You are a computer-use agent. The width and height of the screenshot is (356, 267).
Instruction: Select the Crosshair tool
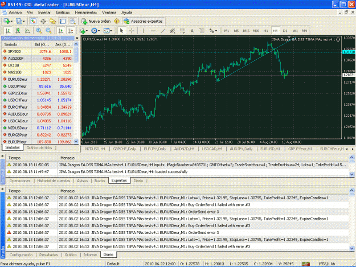[132, 31]
